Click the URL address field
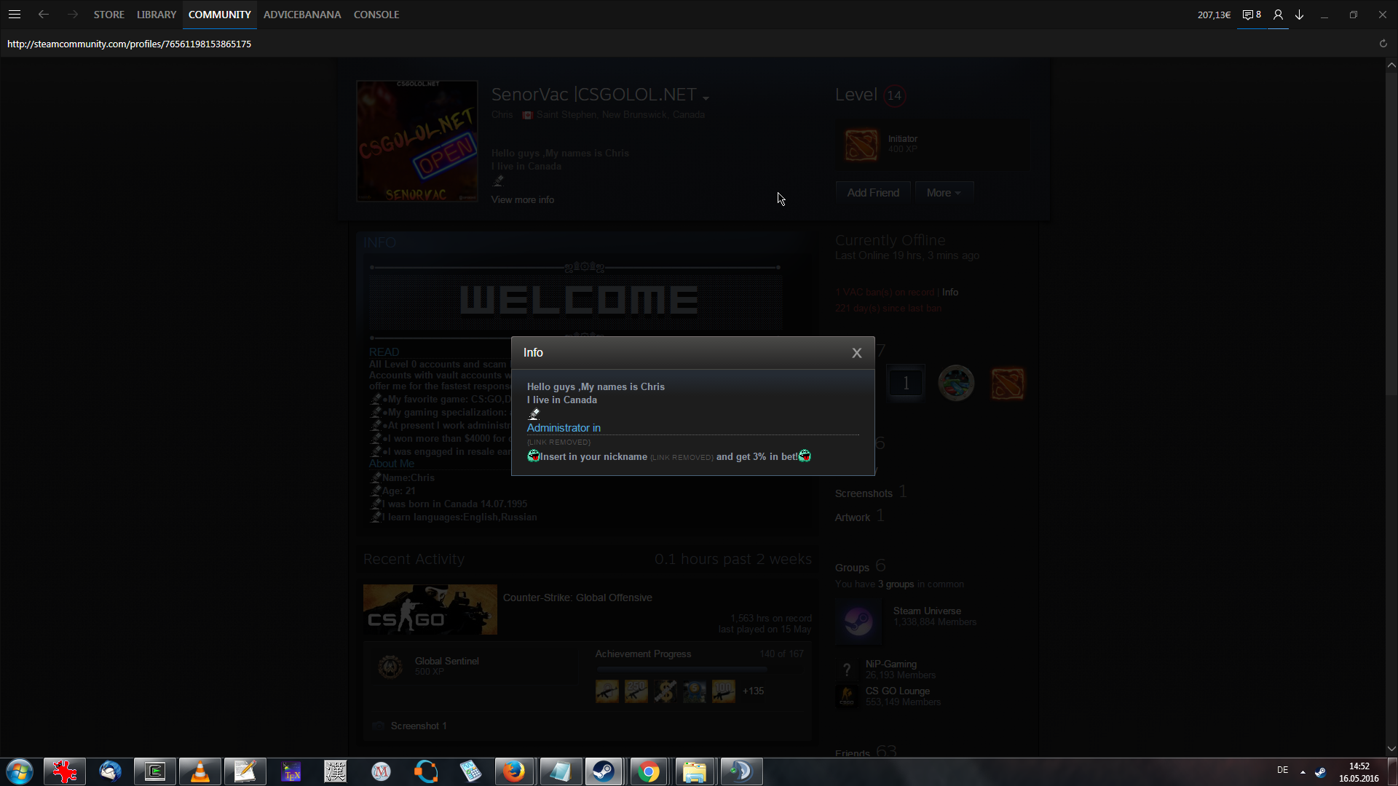Image resolution: width=1398 pixels, height=786 pixels. [x=130, y=44]
